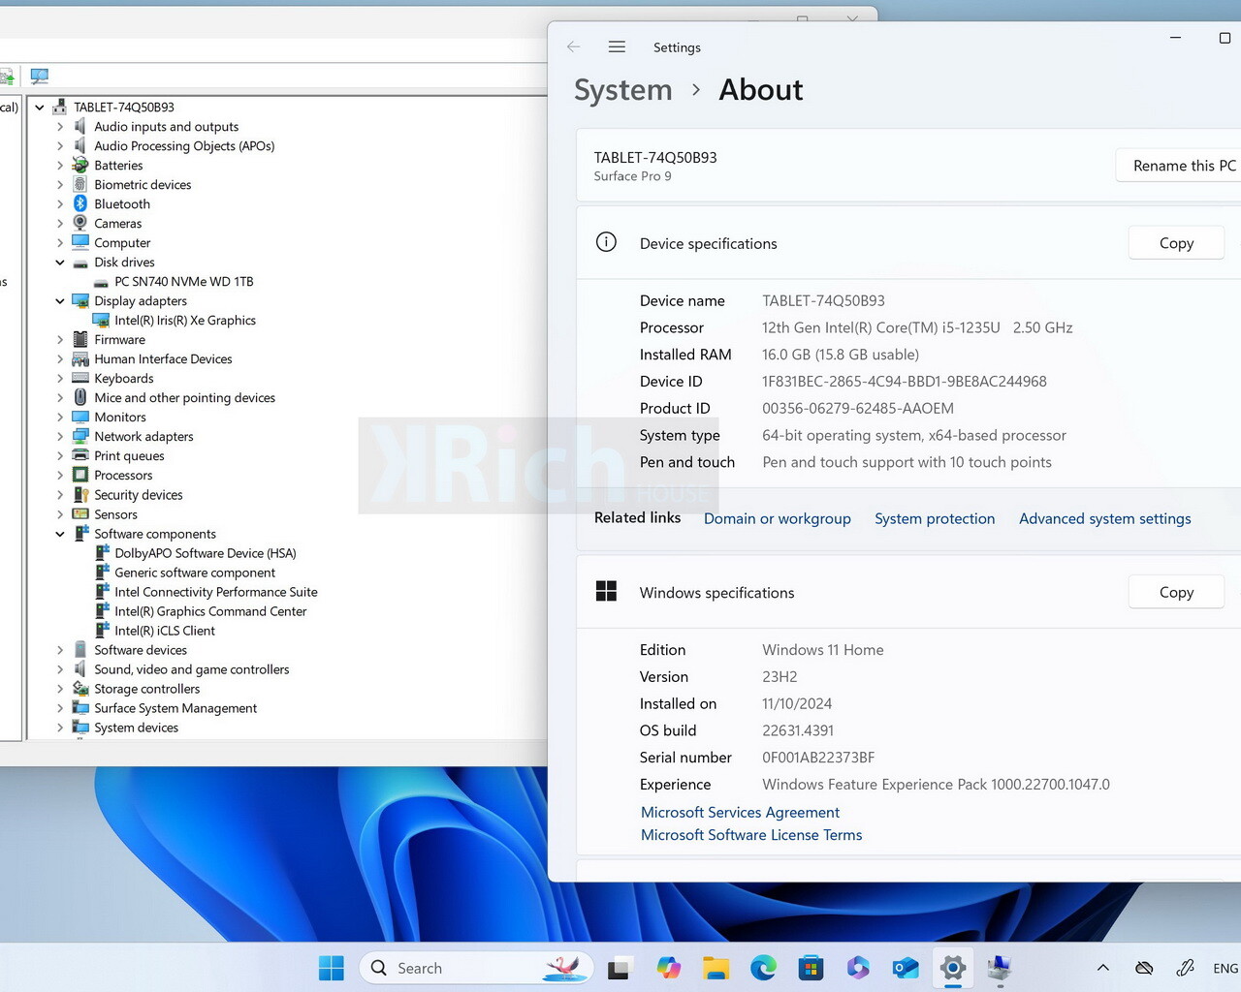Copy the Windows specifications
The image size is (1241, 992).
click(x=1176, y=592)
